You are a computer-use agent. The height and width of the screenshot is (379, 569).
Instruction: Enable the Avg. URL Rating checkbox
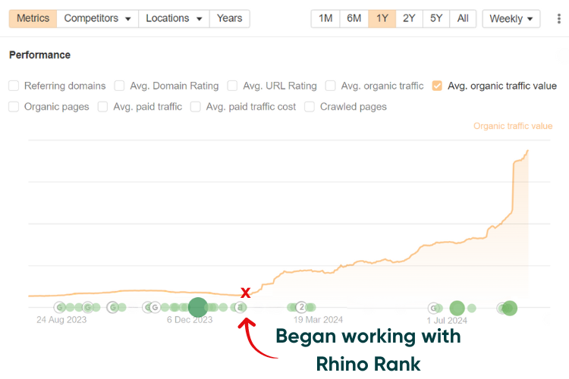pyautogui.click(x=232, y=86)
